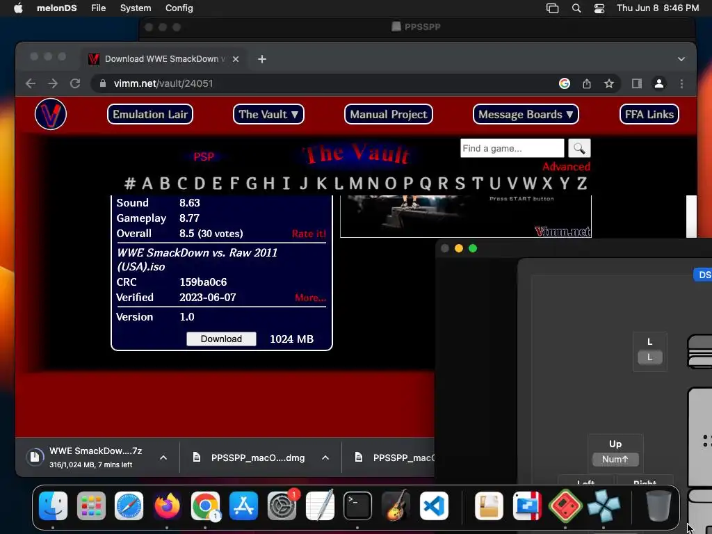This screenshot has height=534, width=712.
Task: Close the WWE SmackDown browser tab
Action: [236, 59]
